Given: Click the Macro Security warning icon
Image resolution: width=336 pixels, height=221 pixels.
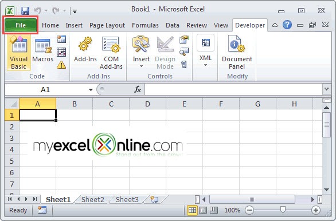Looking at the screenshot, I should coord(61,65).
